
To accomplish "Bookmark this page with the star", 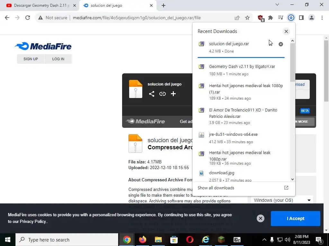I will [247, 18].
